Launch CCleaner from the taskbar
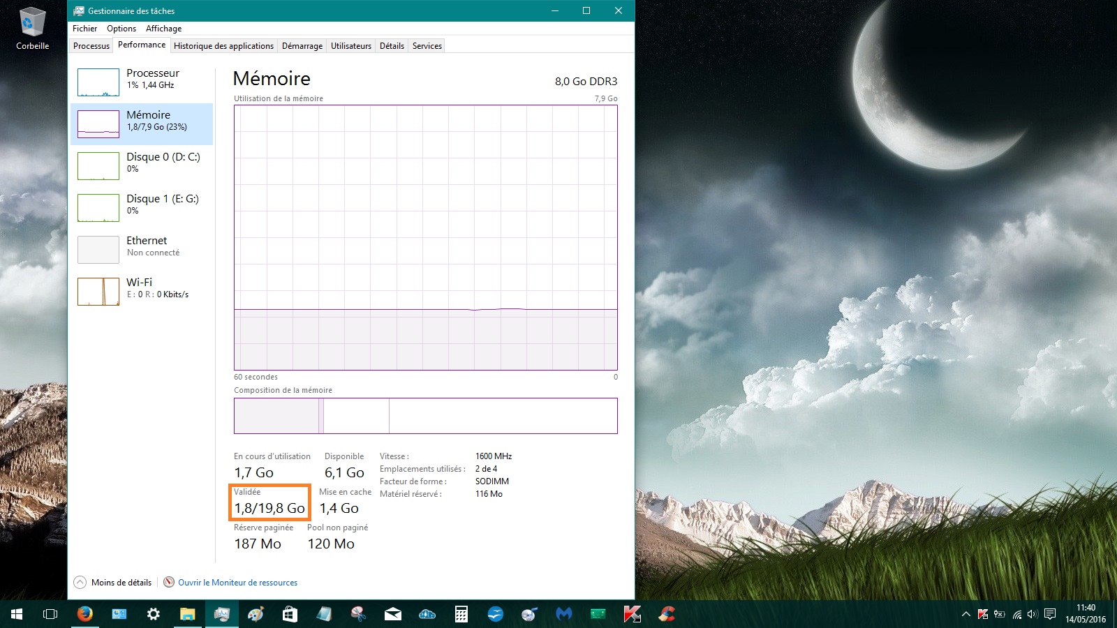This screenshot has width=1117, height=628. [x=667, y=614]
